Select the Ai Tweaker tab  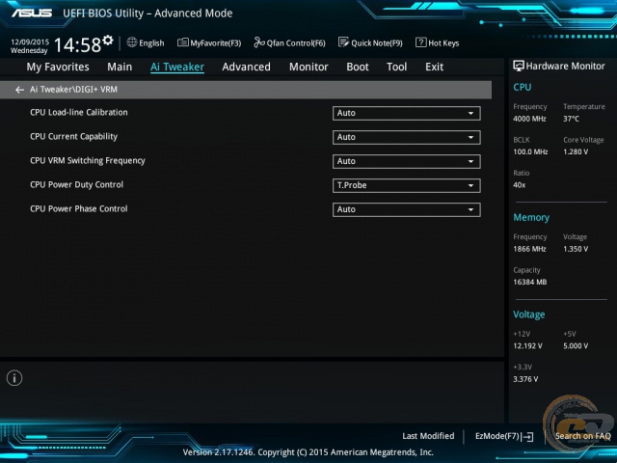point(177,67)
